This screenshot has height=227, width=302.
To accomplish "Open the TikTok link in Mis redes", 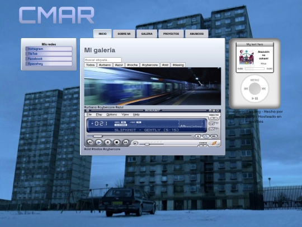I will pyautogui.click(x=49, y=54).
